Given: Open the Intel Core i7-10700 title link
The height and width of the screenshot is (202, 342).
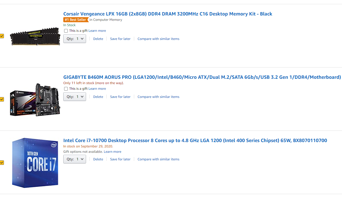Looking at the screenshot, I should (195, 140).
